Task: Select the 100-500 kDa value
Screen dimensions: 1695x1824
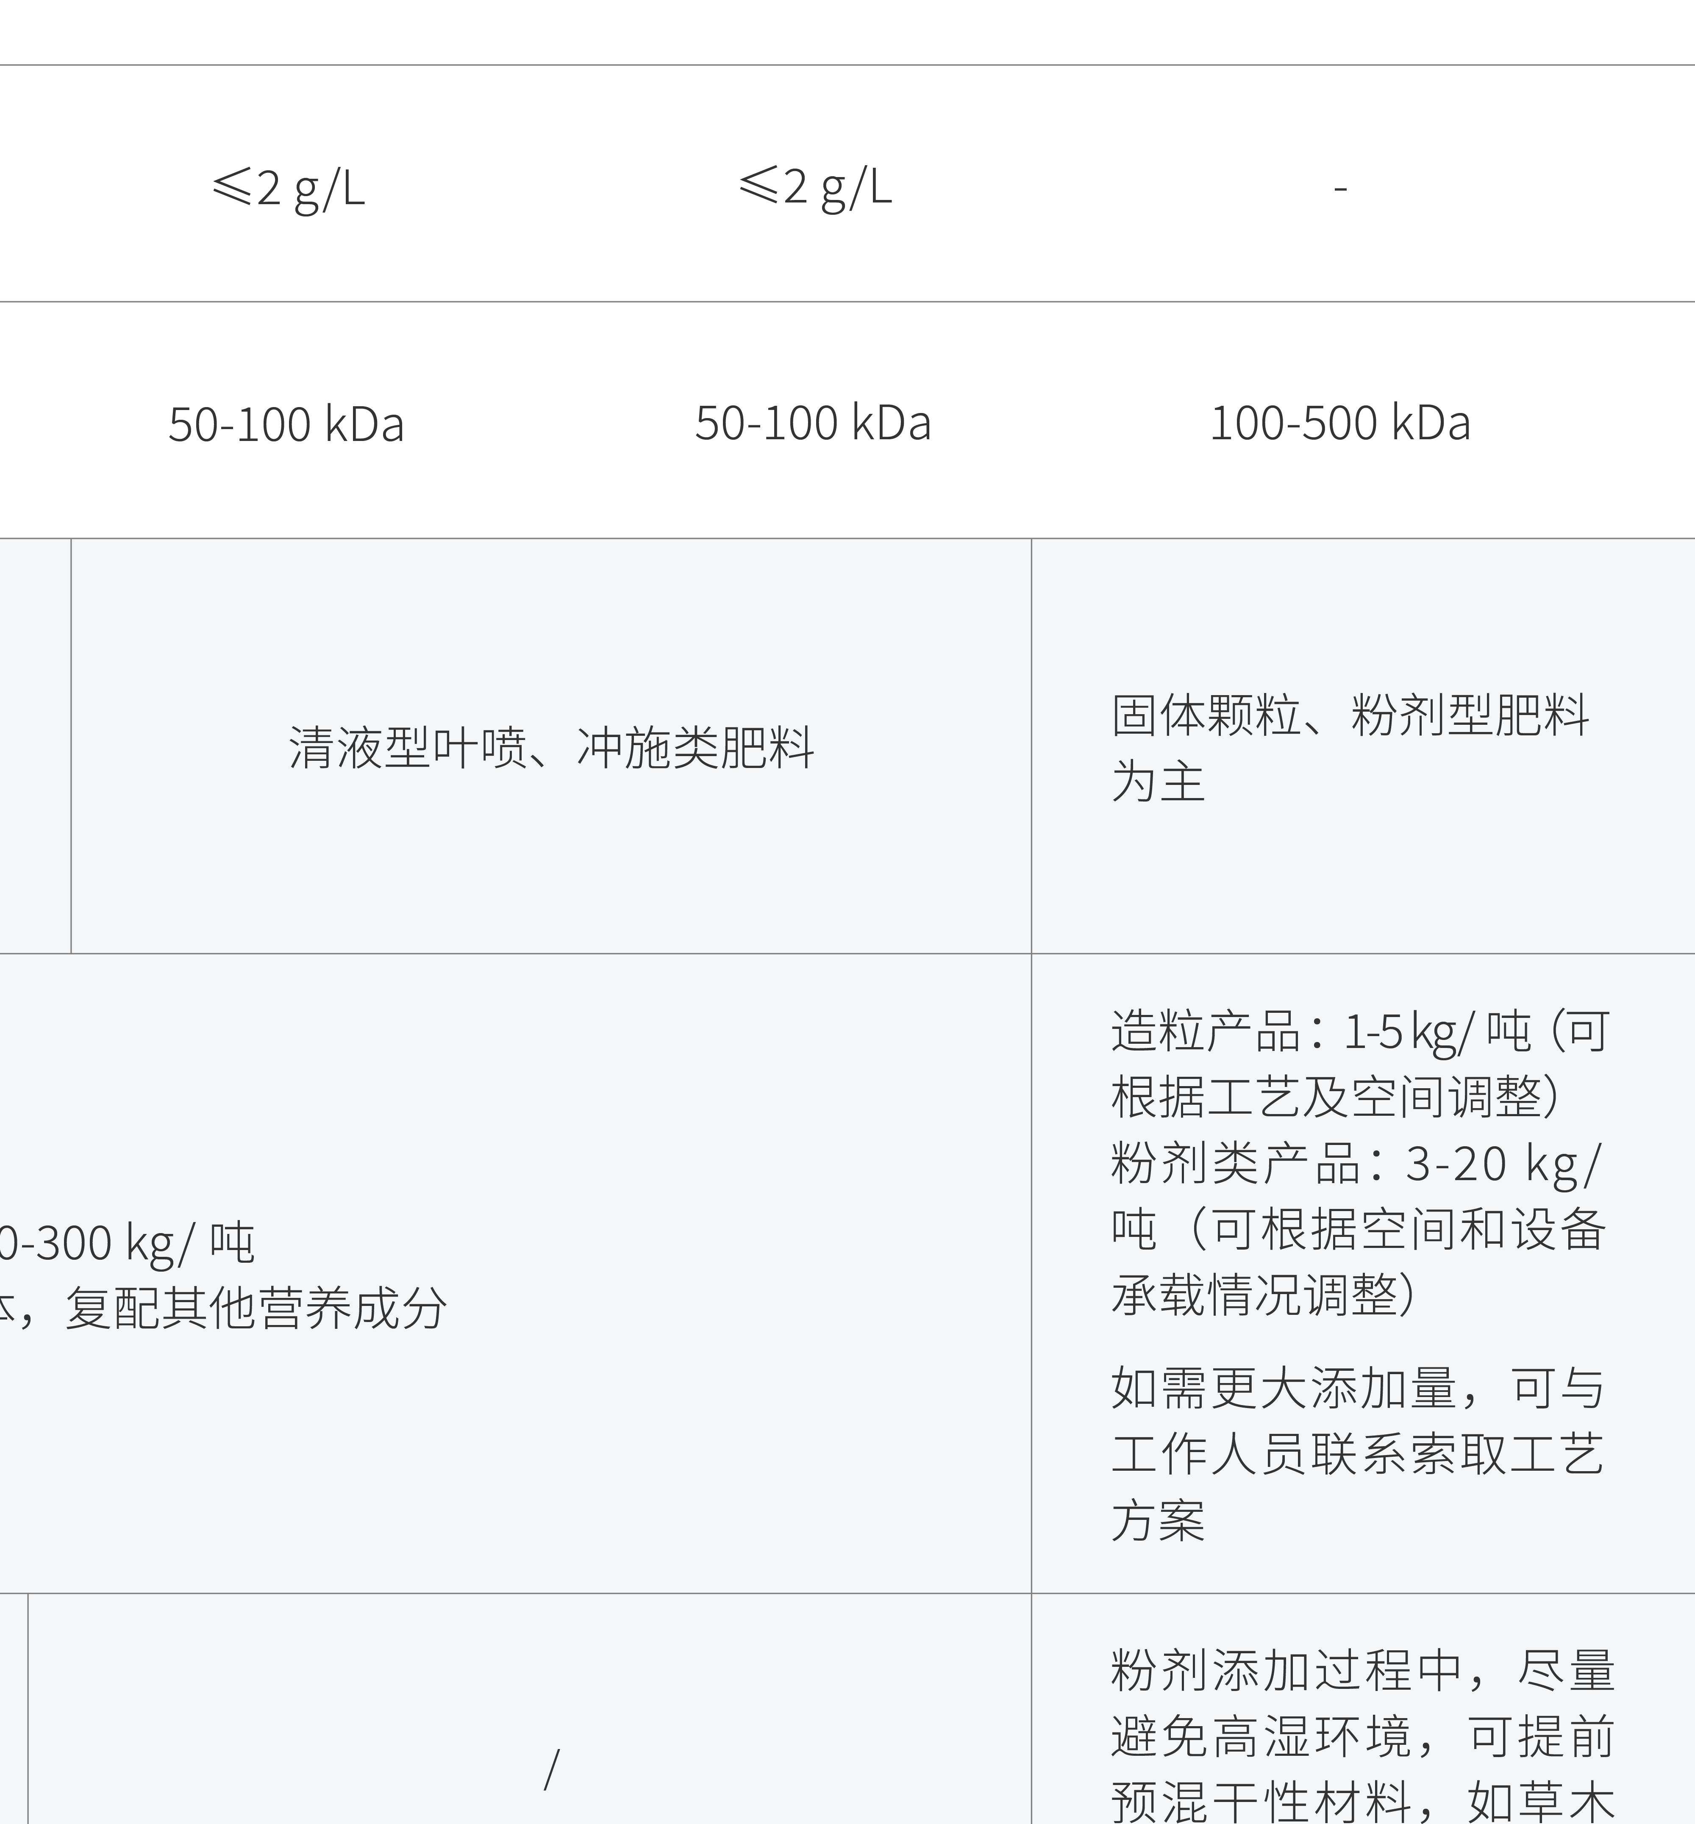Action: coord(1340,422)
